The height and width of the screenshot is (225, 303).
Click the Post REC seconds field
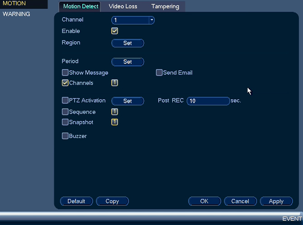(208, 101)
